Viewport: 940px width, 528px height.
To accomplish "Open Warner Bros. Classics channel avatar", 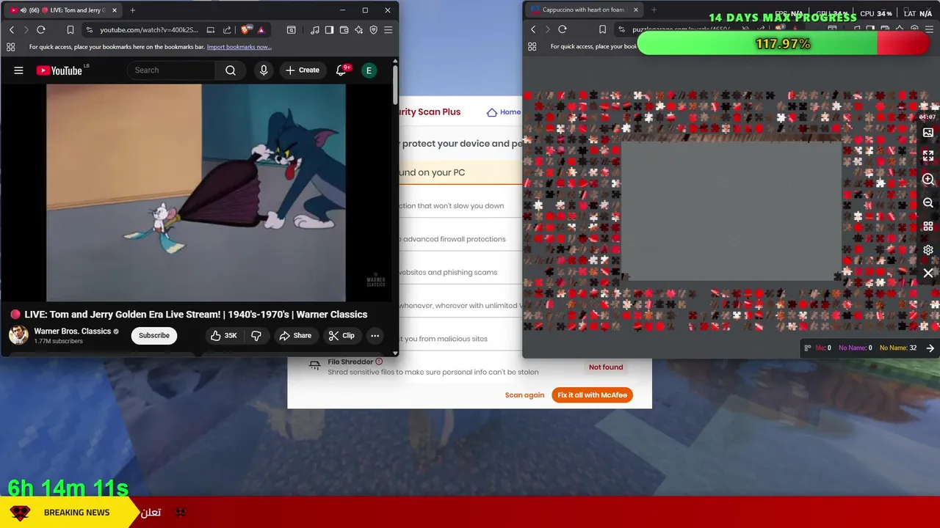I will pos(18,336).
